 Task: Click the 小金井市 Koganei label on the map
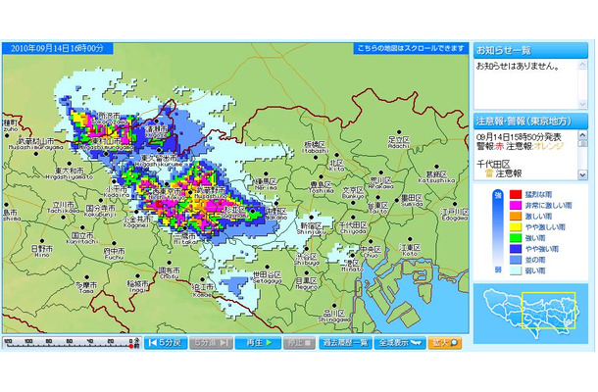[136, 221]
